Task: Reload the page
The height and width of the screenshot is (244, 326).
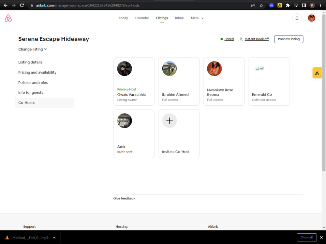Action: point(22,6)
